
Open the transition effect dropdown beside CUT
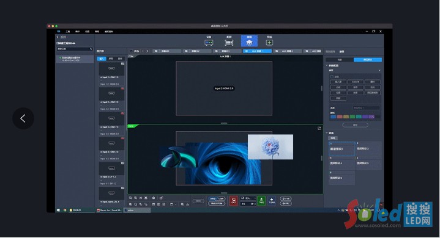[248, 198]
